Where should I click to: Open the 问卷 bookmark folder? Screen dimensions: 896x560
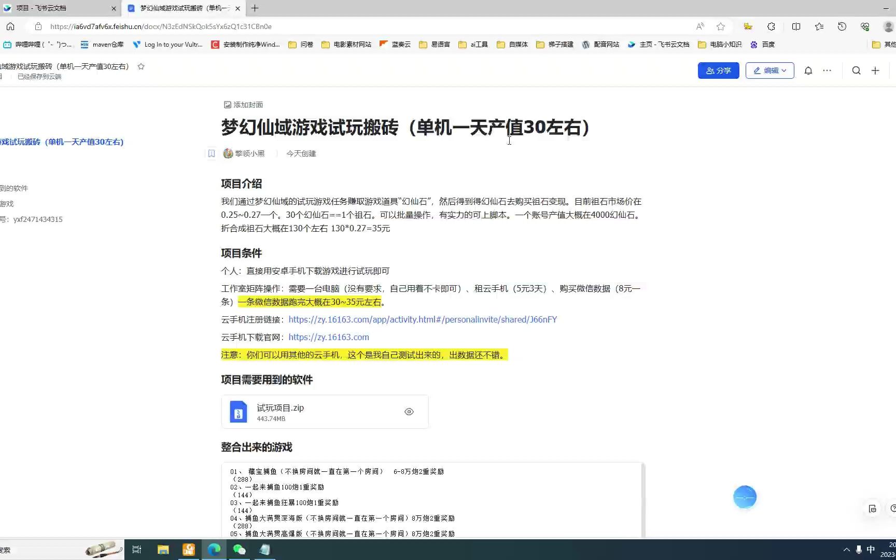point(301,45)
